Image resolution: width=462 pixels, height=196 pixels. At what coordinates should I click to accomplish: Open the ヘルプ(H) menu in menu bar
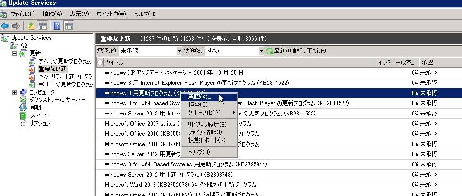click(x=145, y=14)
